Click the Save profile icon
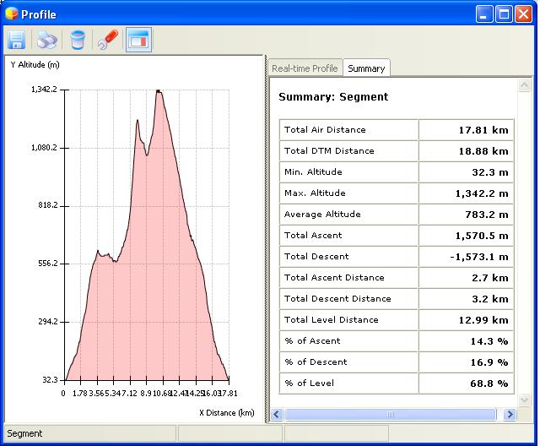Viewport: 540px width, 446px height. coord(16,40)
